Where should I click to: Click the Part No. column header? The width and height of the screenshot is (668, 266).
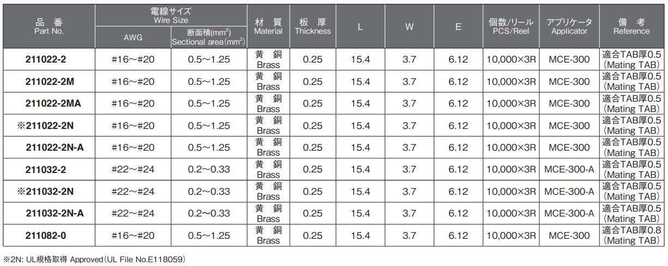[x=48, y=27]
